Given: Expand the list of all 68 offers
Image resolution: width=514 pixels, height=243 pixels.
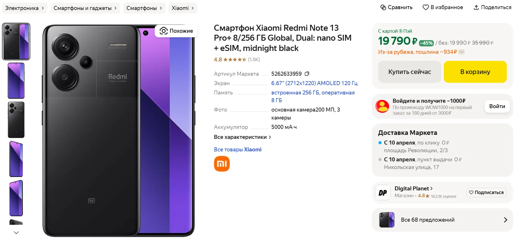Looking at the screenshot, I should [x=505, y=220].
